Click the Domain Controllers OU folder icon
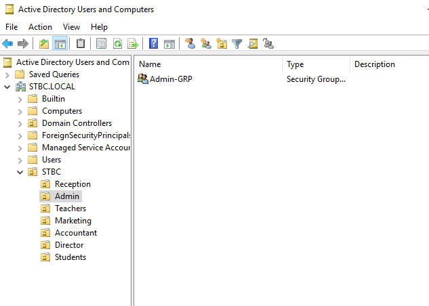Screen dimensions: 429x306 (x=33, y=123)
